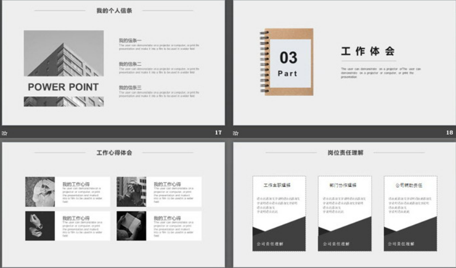Click slide number 18 label
456x268 pixels.
coord(449,133)
